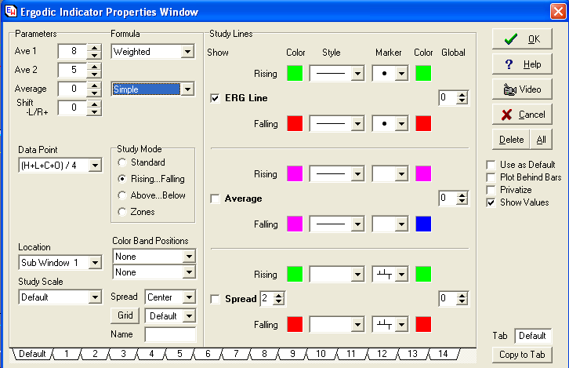
Task: Change Spread Falling red marker color
Action: pyautogui.click(x=423, y=324)
